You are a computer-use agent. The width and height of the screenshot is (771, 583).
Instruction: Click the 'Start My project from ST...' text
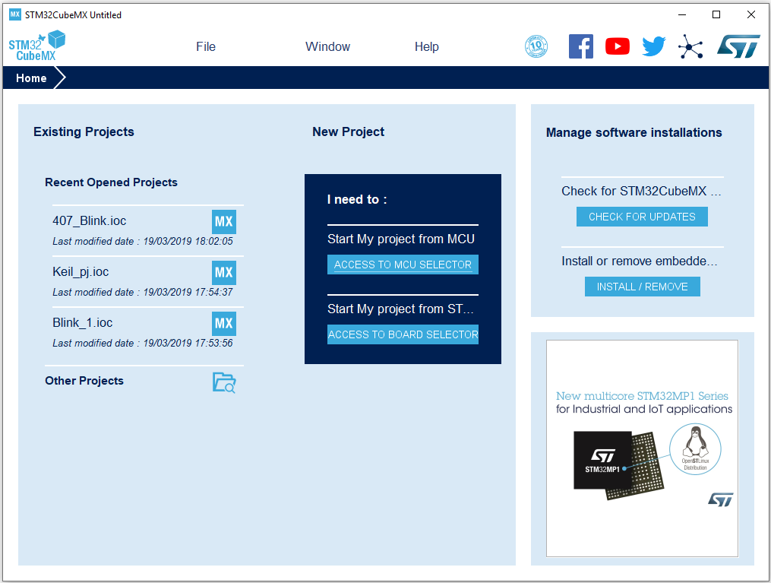pyautogui.click(x=401, y=309)
